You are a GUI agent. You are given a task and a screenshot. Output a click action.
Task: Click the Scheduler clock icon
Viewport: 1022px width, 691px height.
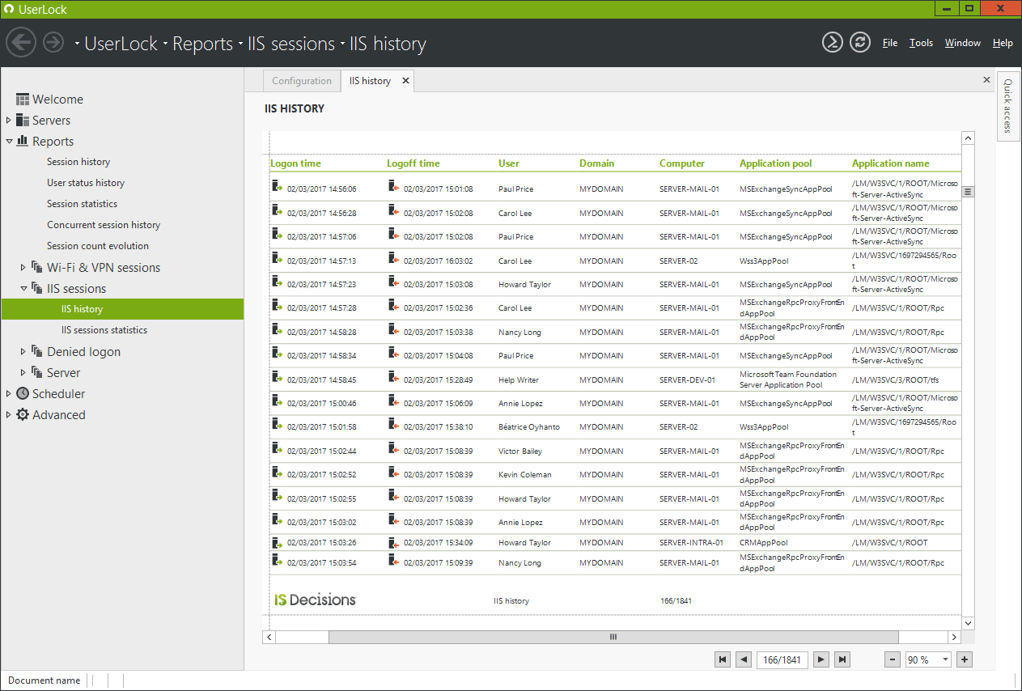(23, 393)
